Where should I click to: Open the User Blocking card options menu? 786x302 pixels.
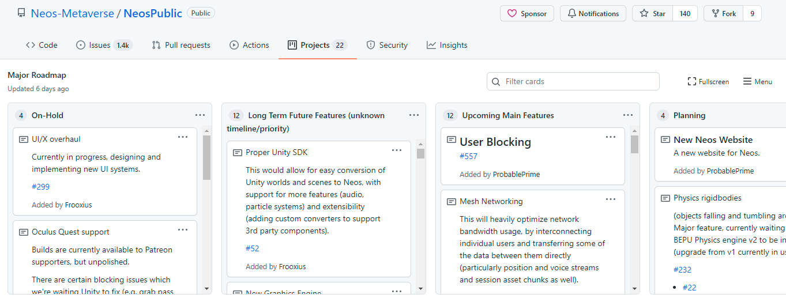coord(611,137)
